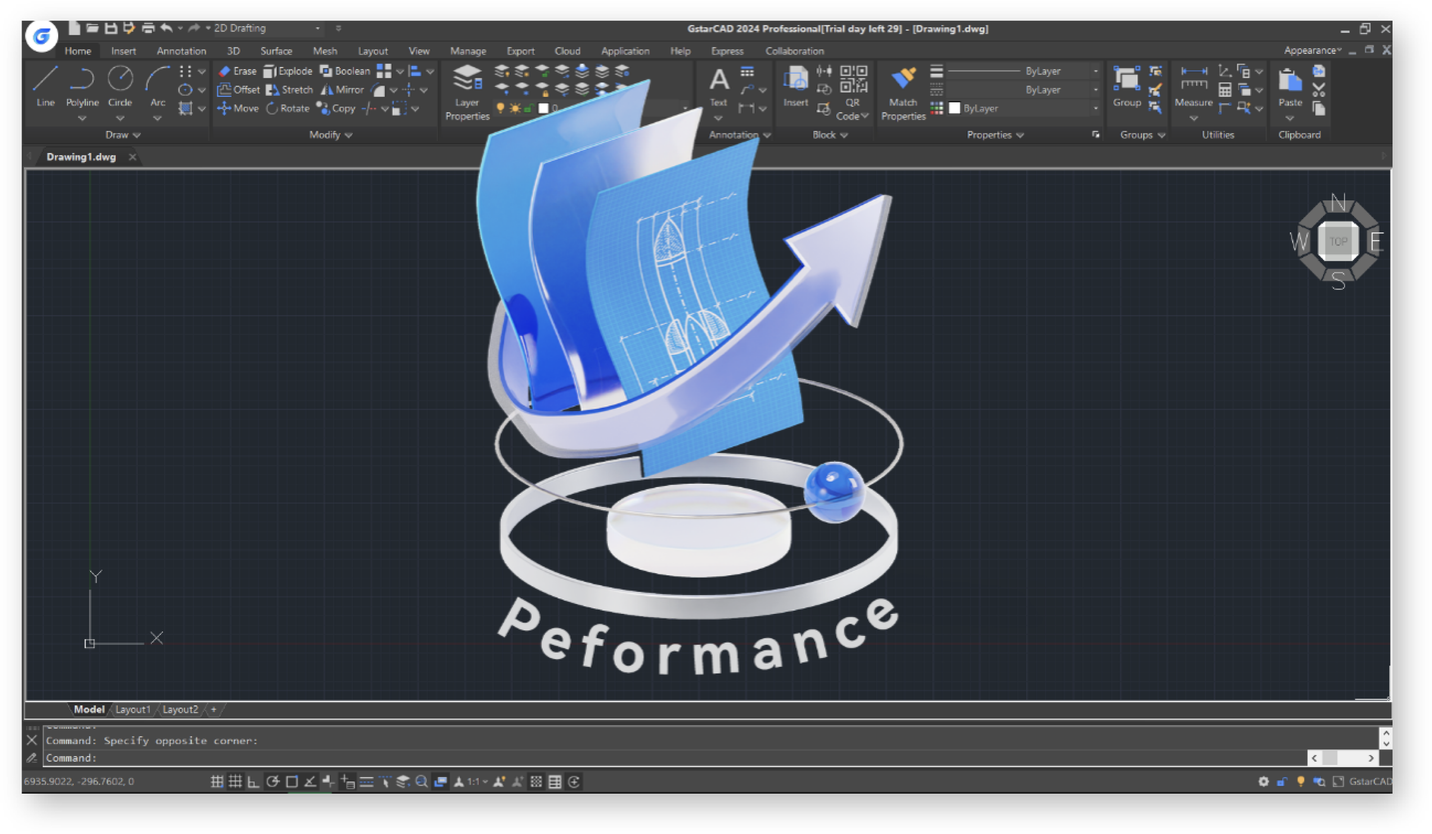Select the Mirror tool

click(342, 90)
